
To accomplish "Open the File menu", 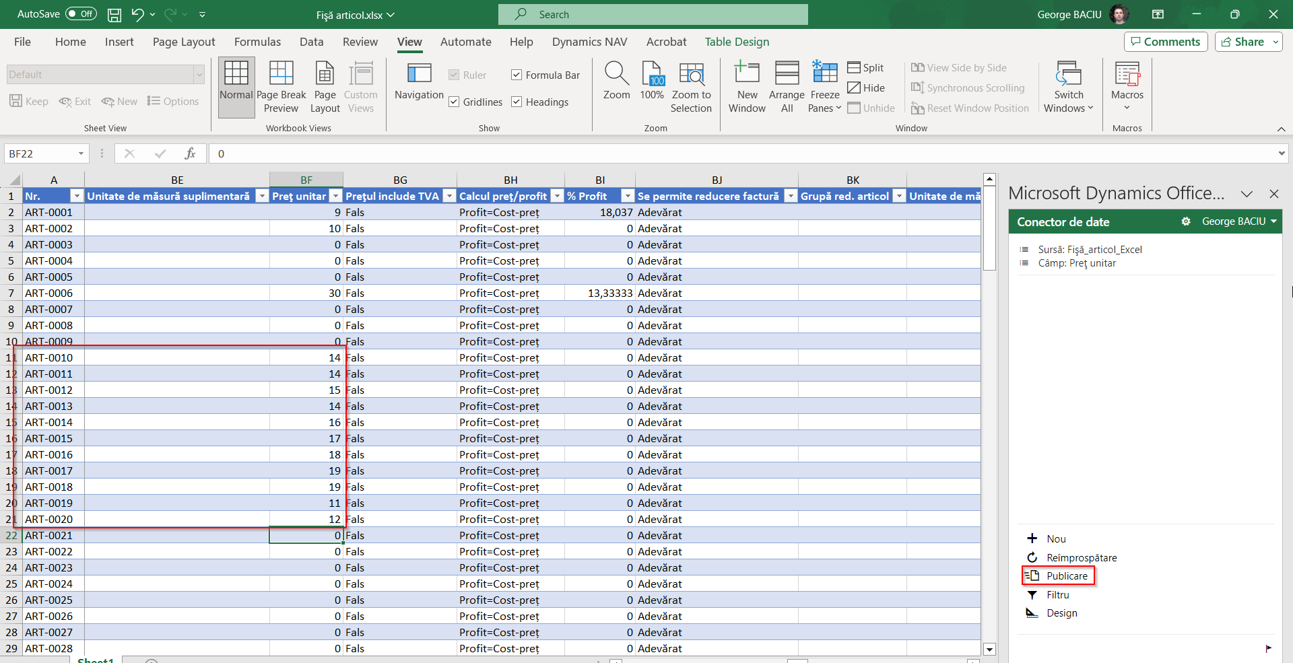I will (22, 42).
